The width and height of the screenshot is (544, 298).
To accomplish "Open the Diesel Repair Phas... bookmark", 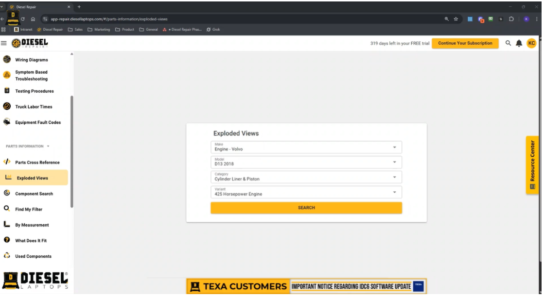I will click(182, 30).
